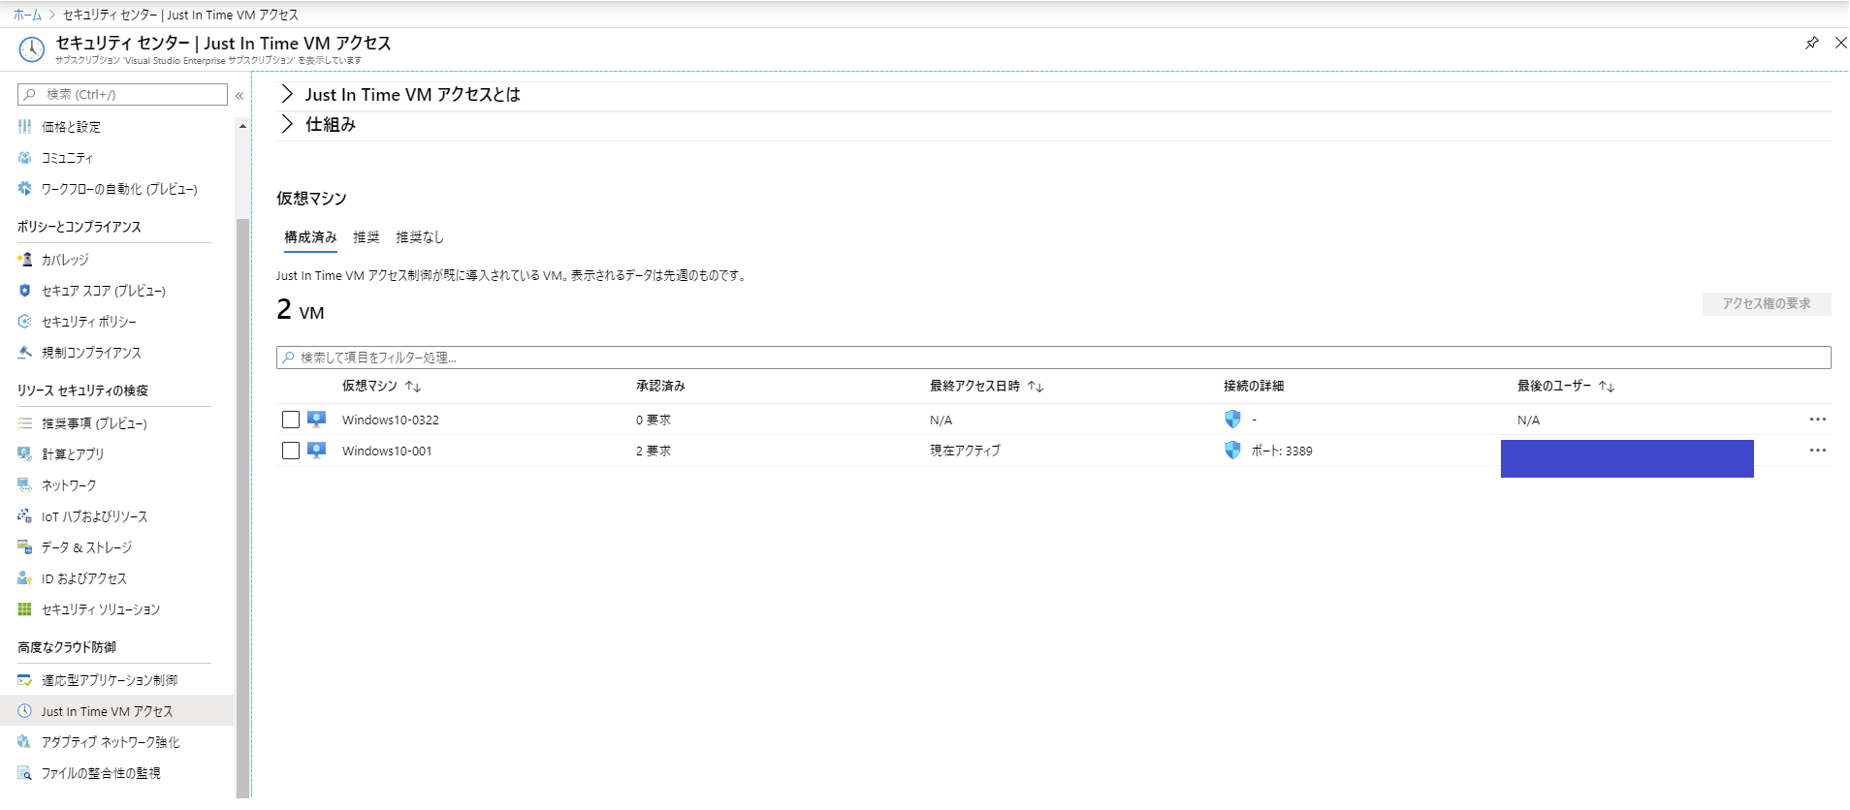Image resolution: width=1850 pixels, height=810 pixels.
Task: Expand the 仕組み section
Action: [287, 124]
